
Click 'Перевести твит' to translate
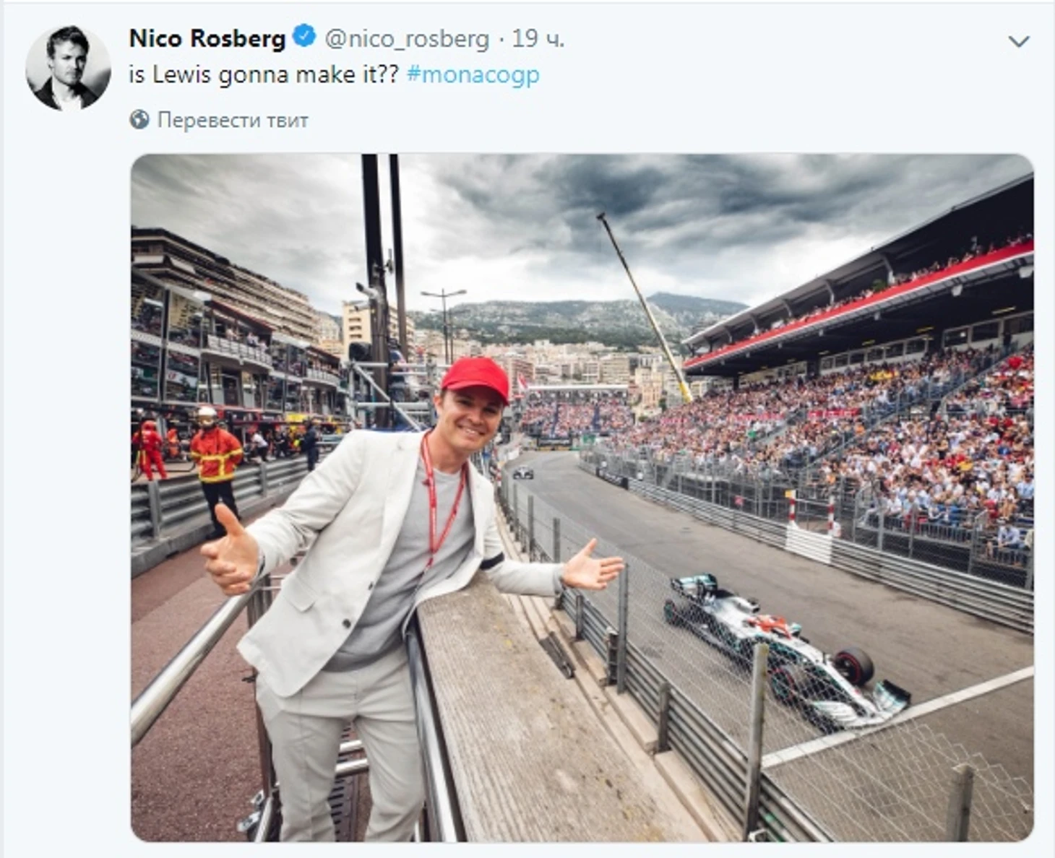click(x=233, y=120)
